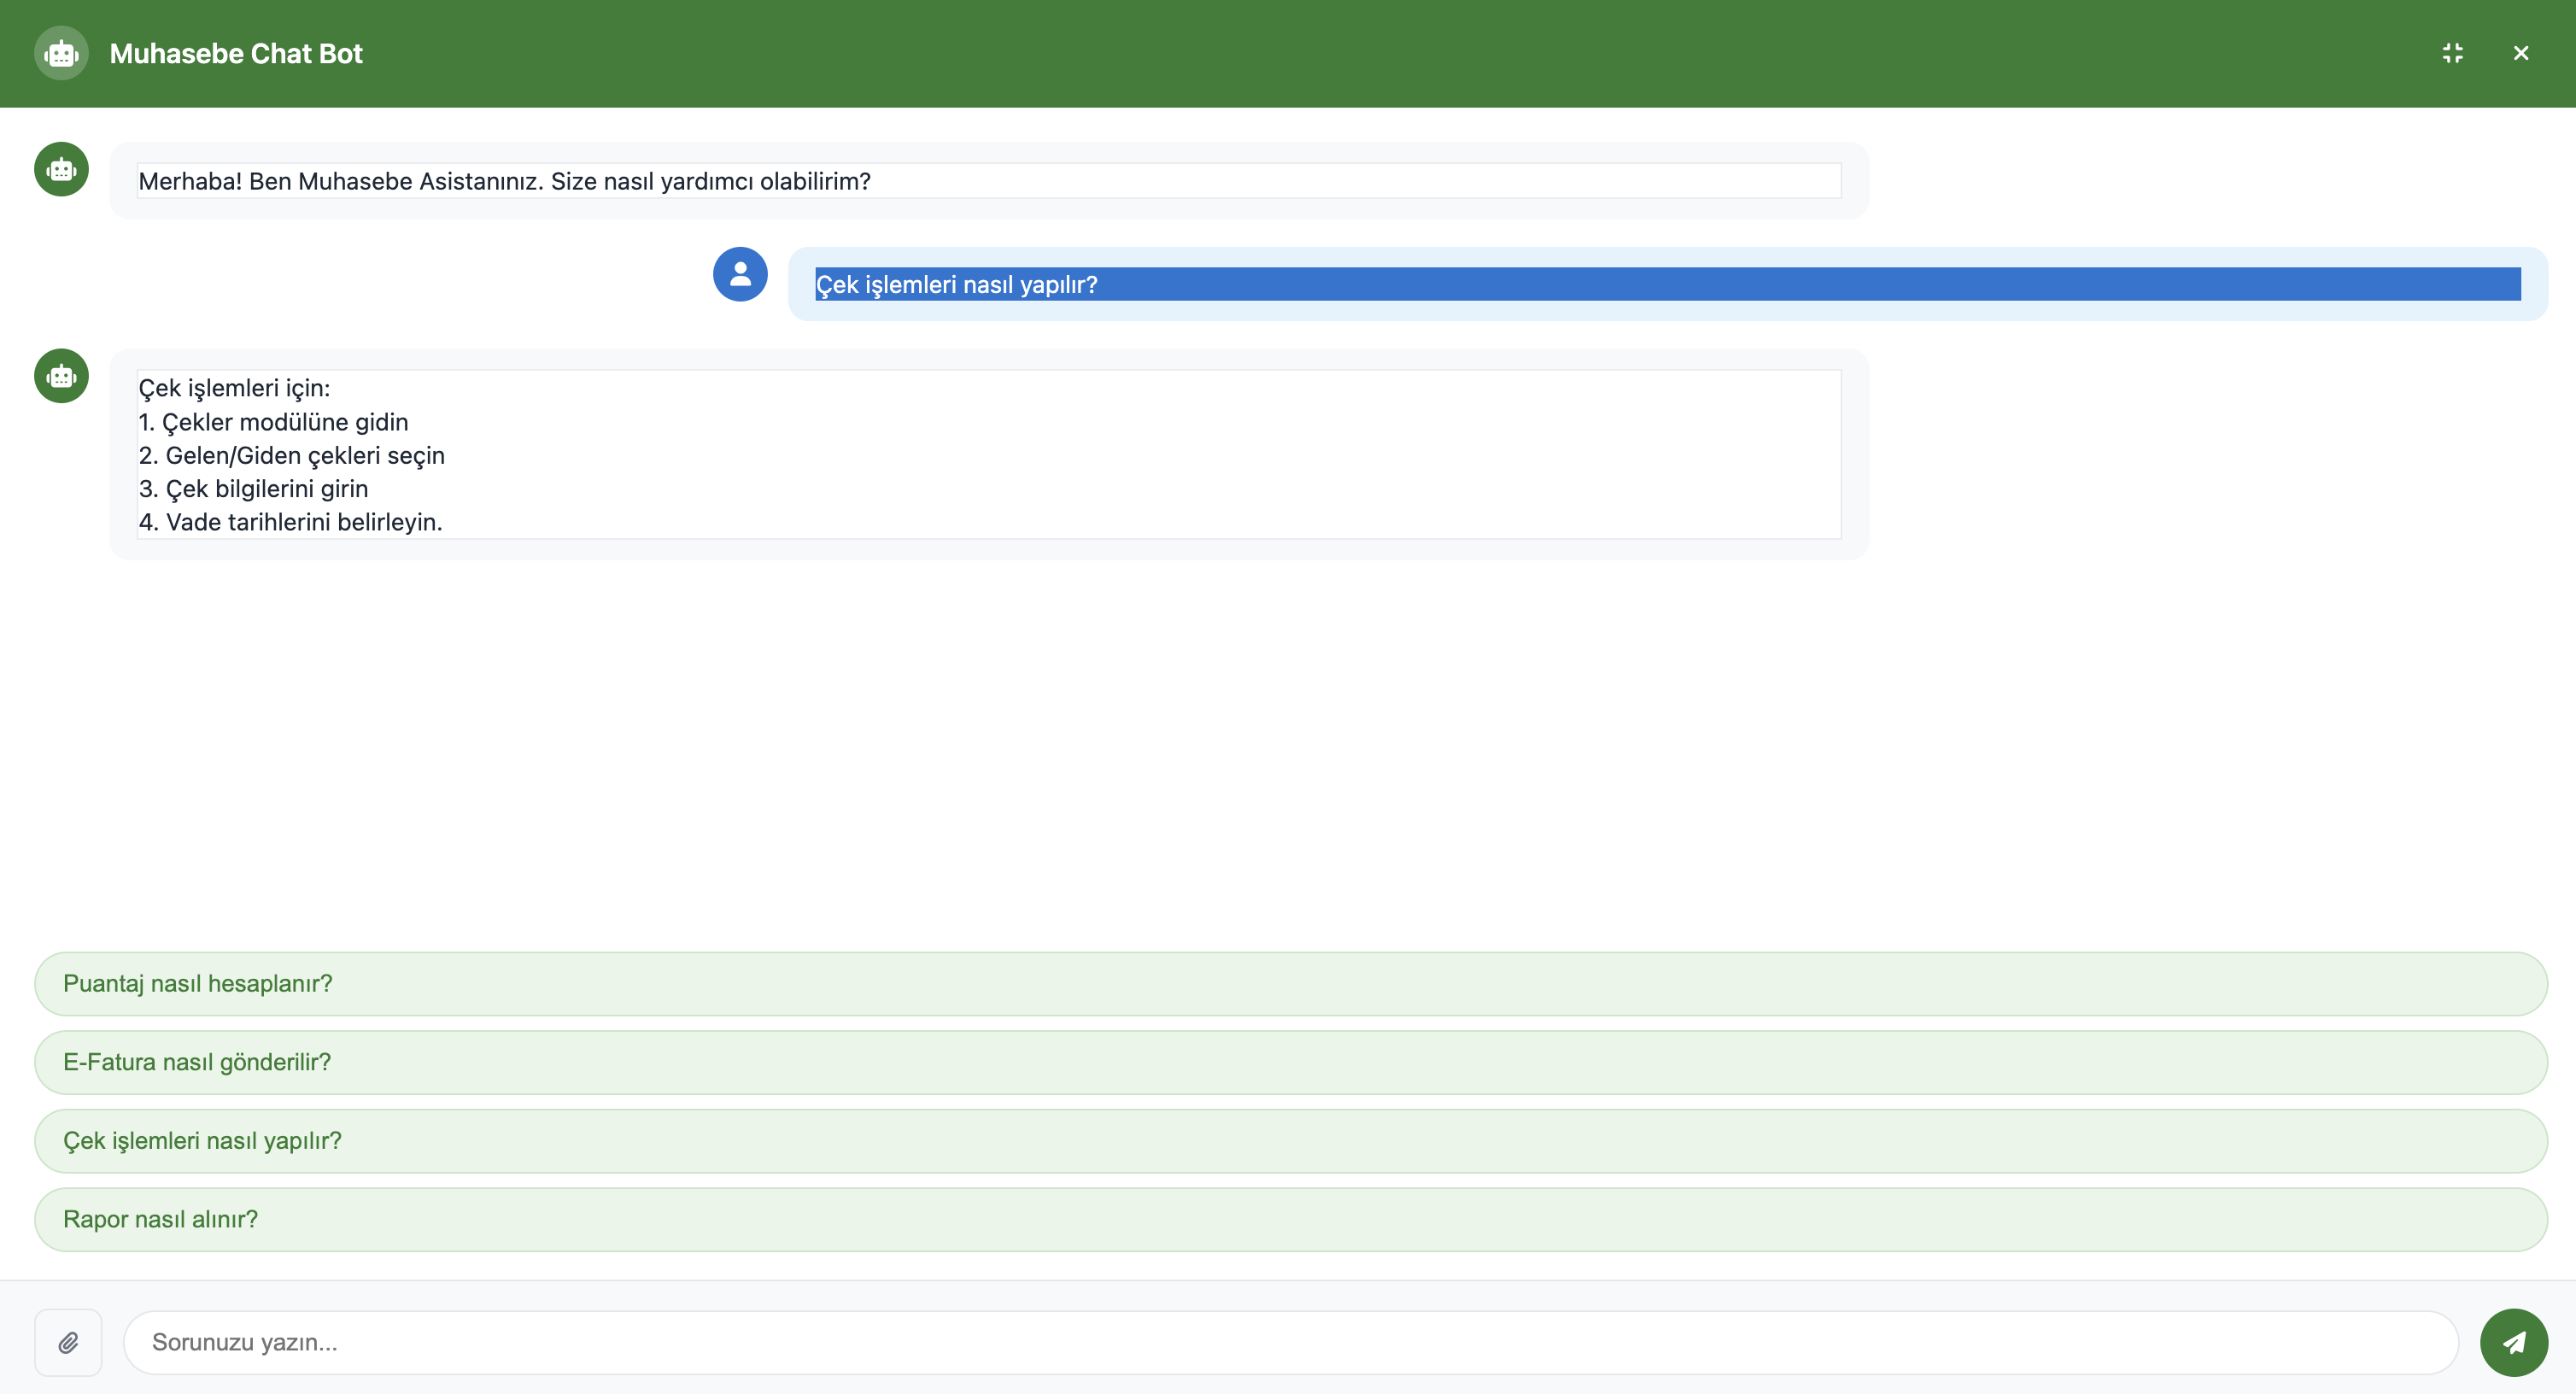The width and height of the screenshot is (2576, 1394).
Task: Click the 'Muhasebe Chat Bot' title text
Action: point(236,54)
